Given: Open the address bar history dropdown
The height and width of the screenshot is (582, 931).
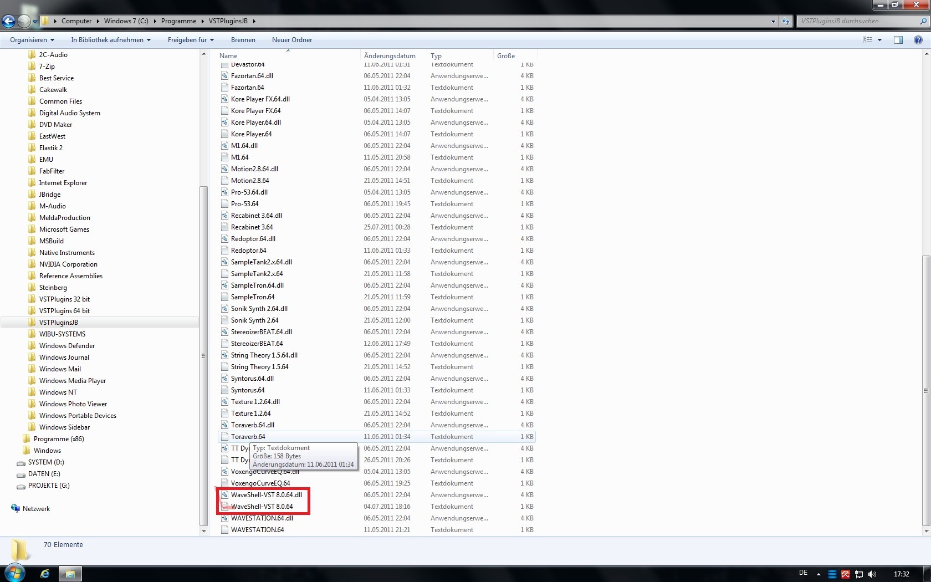Looking at the screenshot, I should 773,21.
